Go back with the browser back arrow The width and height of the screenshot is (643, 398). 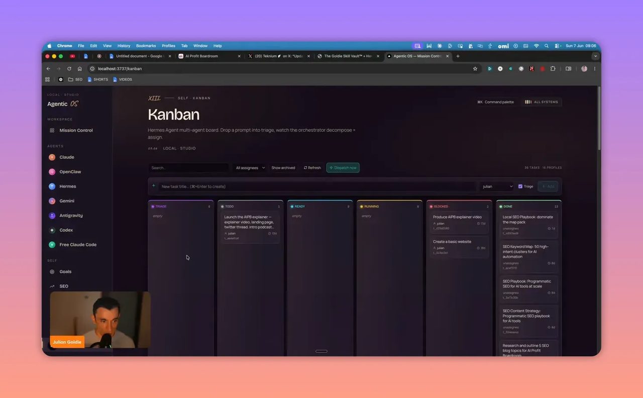pyautogui.click(x=48, y=69)
